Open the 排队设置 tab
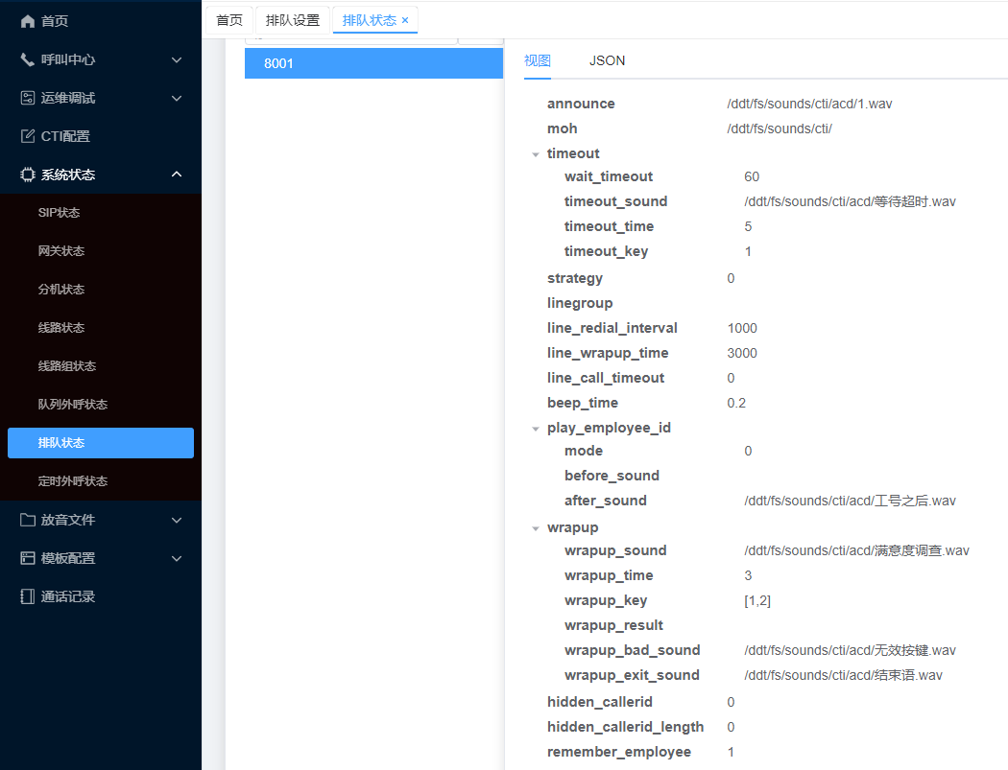Image resolution: width=1008 pixels, height=770 pixels. tap(293, 20)
